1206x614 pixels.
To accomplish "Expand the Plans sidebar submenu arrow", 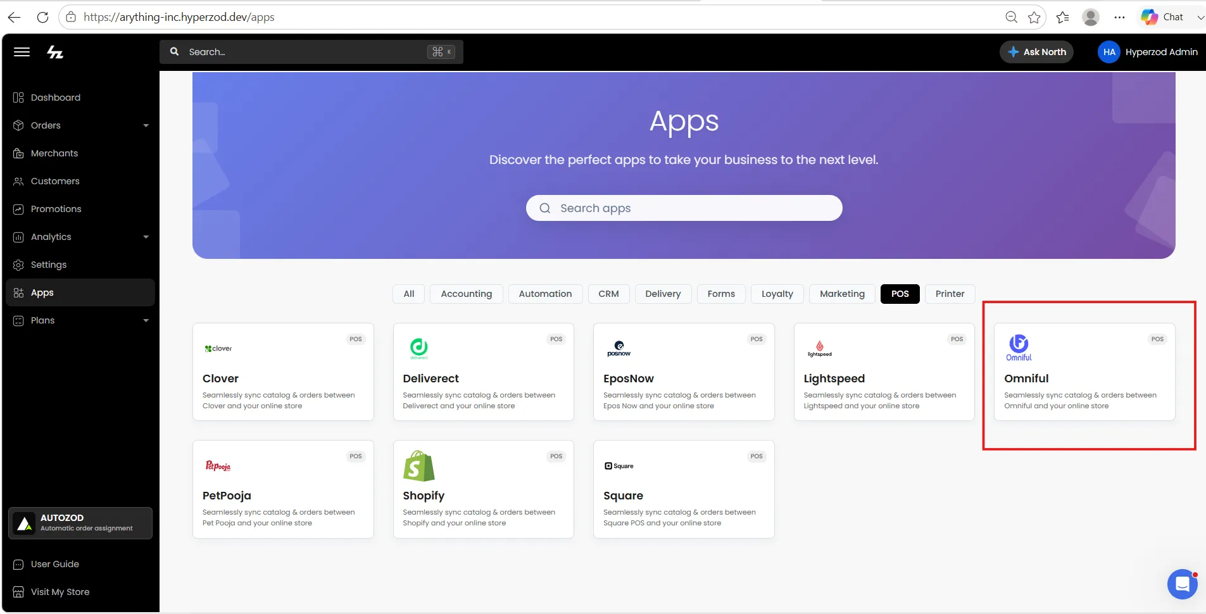I will pos(146,320).
